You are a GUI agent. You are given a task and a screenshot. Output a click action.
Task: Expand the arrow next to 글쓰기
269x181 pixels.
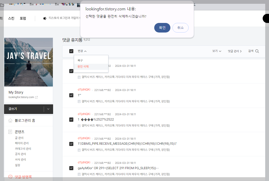pyautogui.click(x=48, y=109)
